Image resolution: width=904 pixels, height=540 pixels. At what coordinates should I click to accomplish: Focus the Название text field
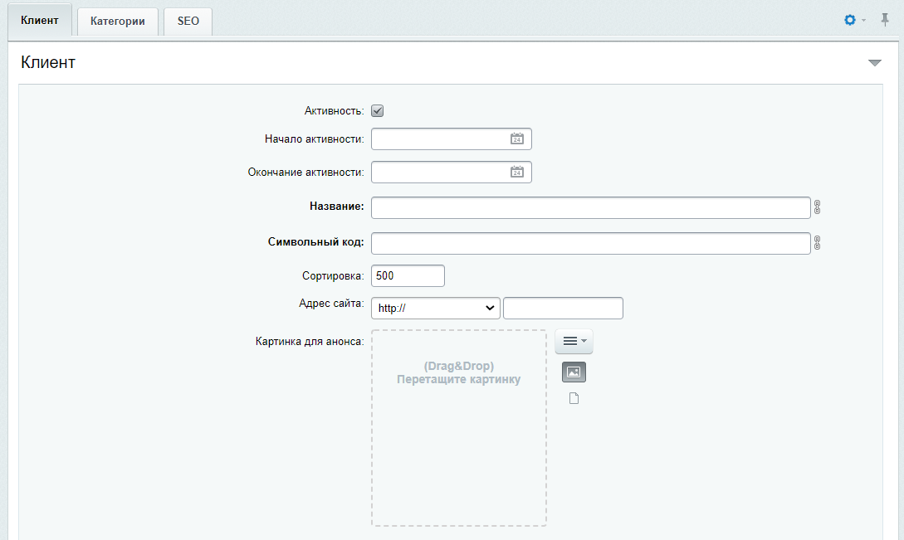click(590, 207)
